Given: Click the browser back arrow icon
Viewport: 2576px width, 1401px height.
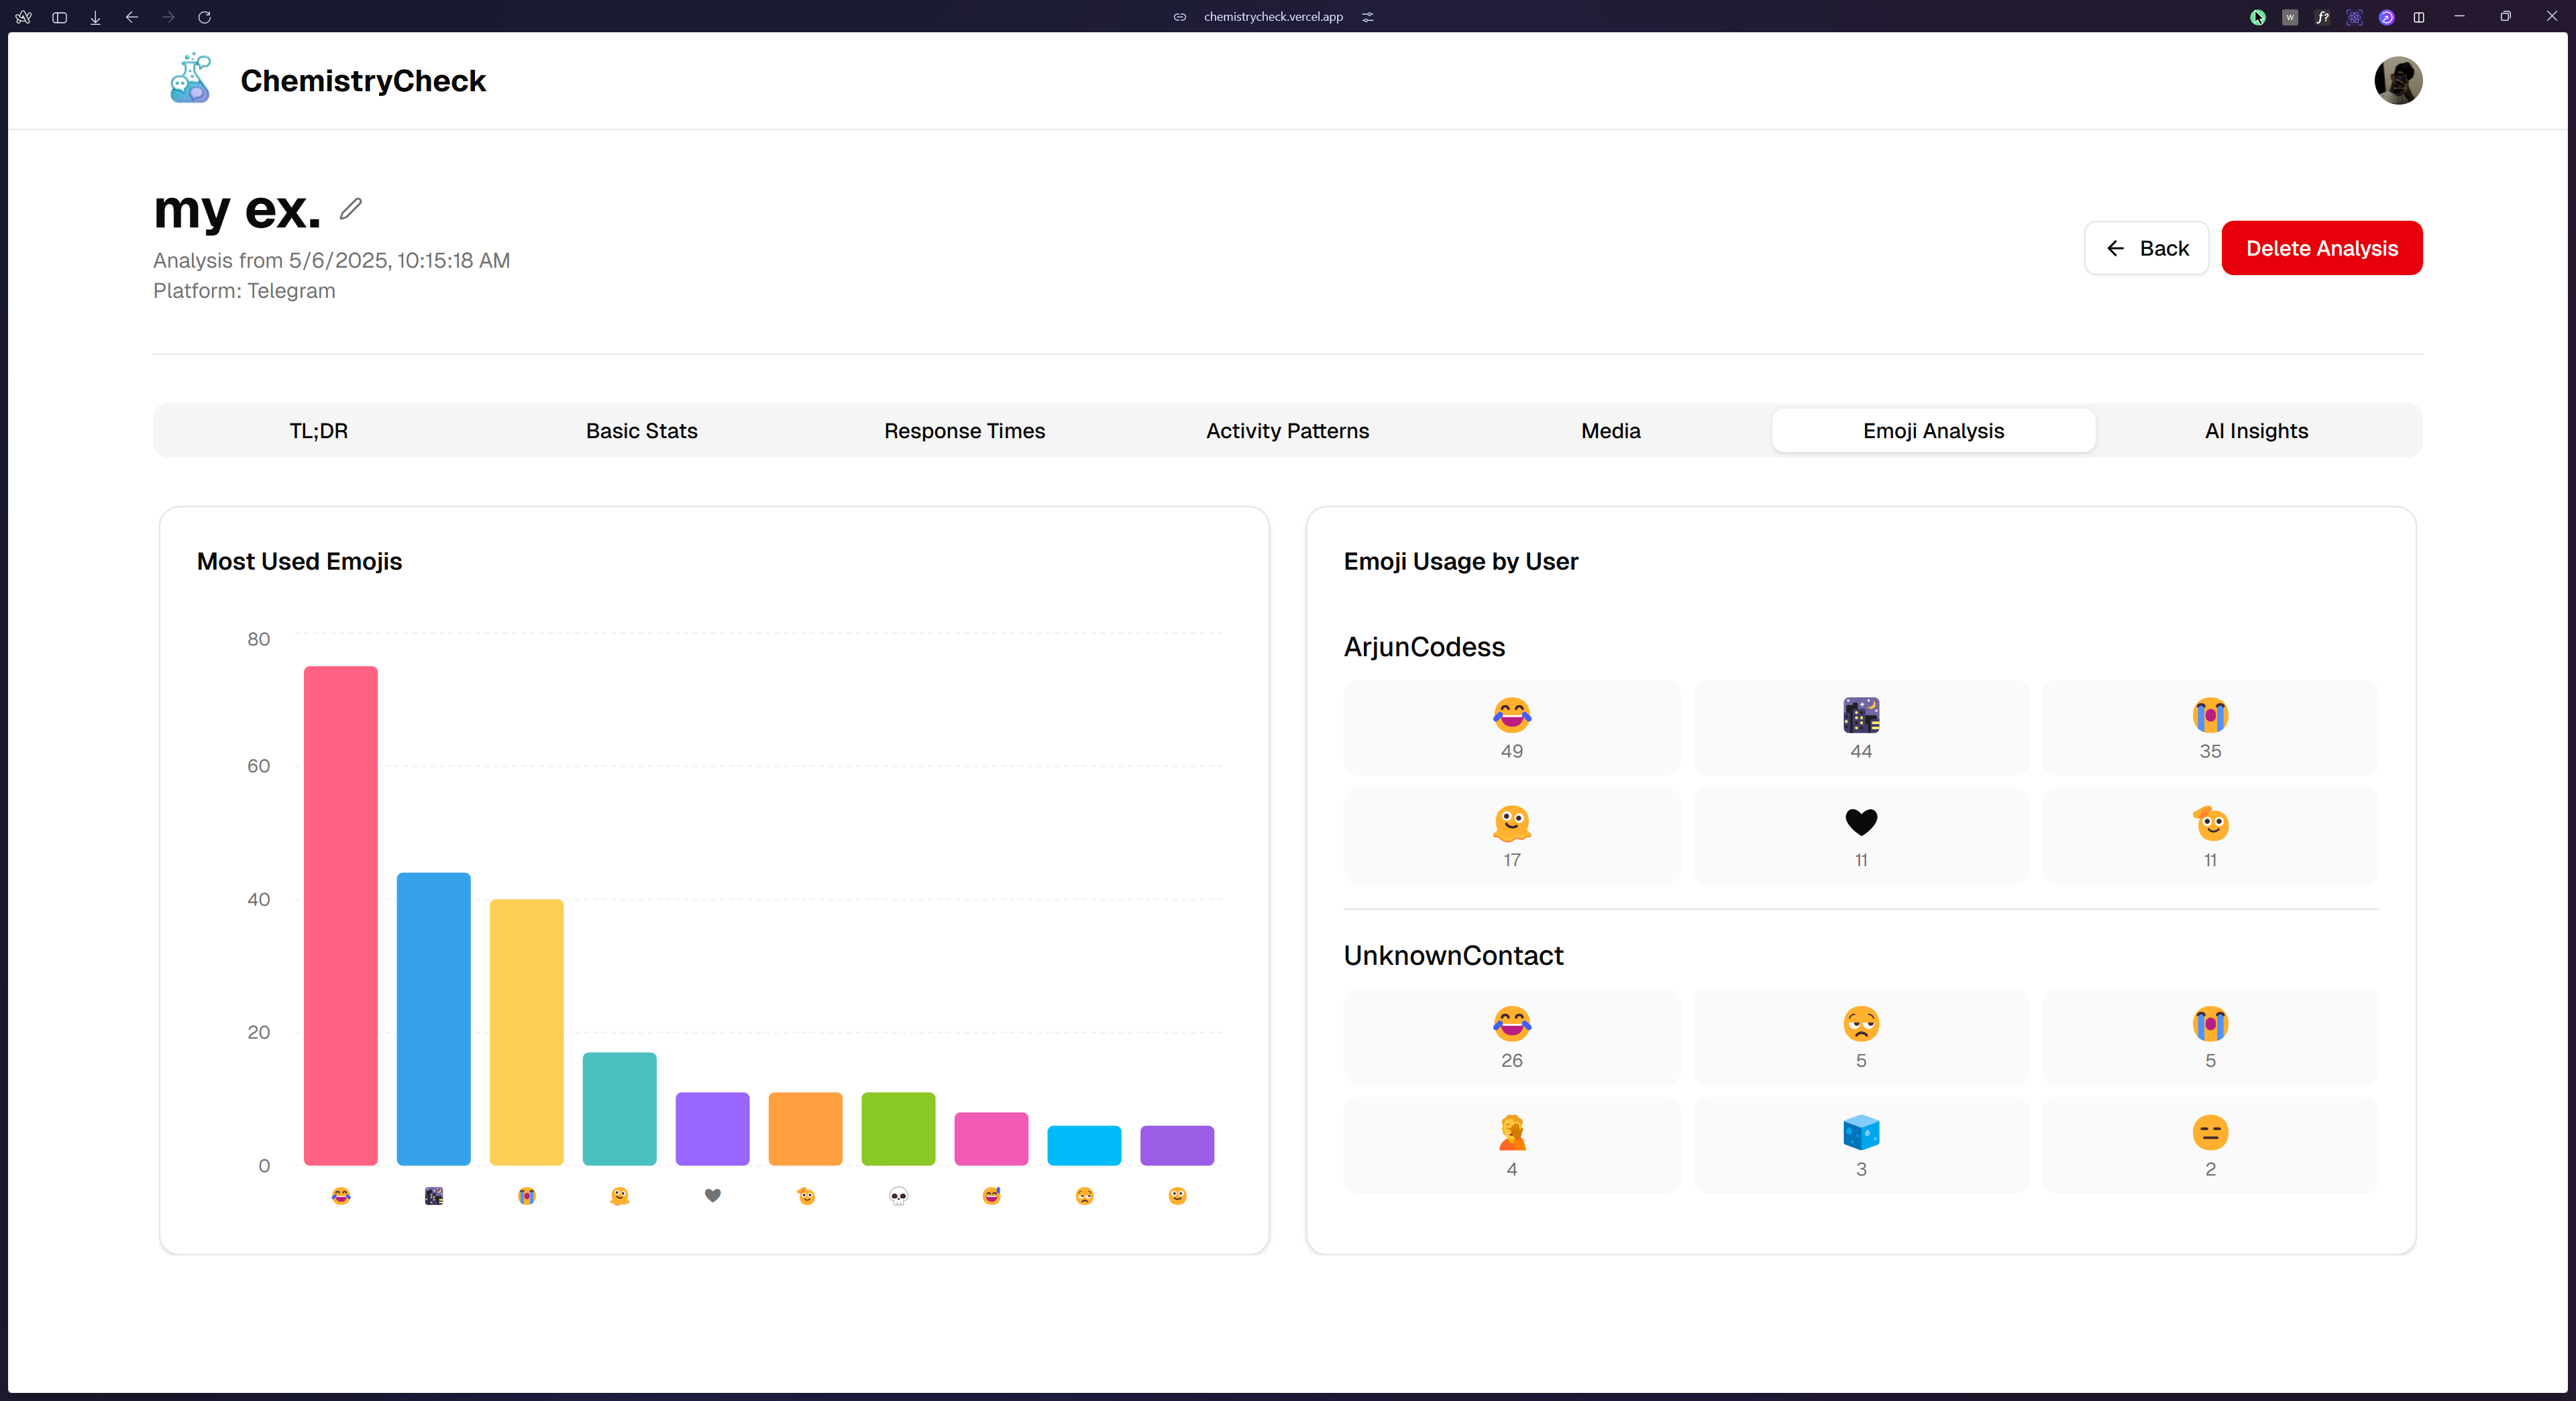Looking at the screenshot, I should [x=132, y=17].
